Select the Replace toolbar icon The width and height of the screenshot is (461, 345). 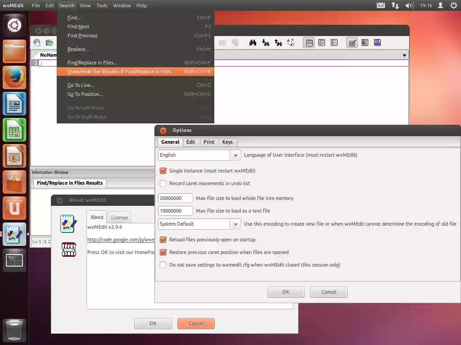[291, 42]
